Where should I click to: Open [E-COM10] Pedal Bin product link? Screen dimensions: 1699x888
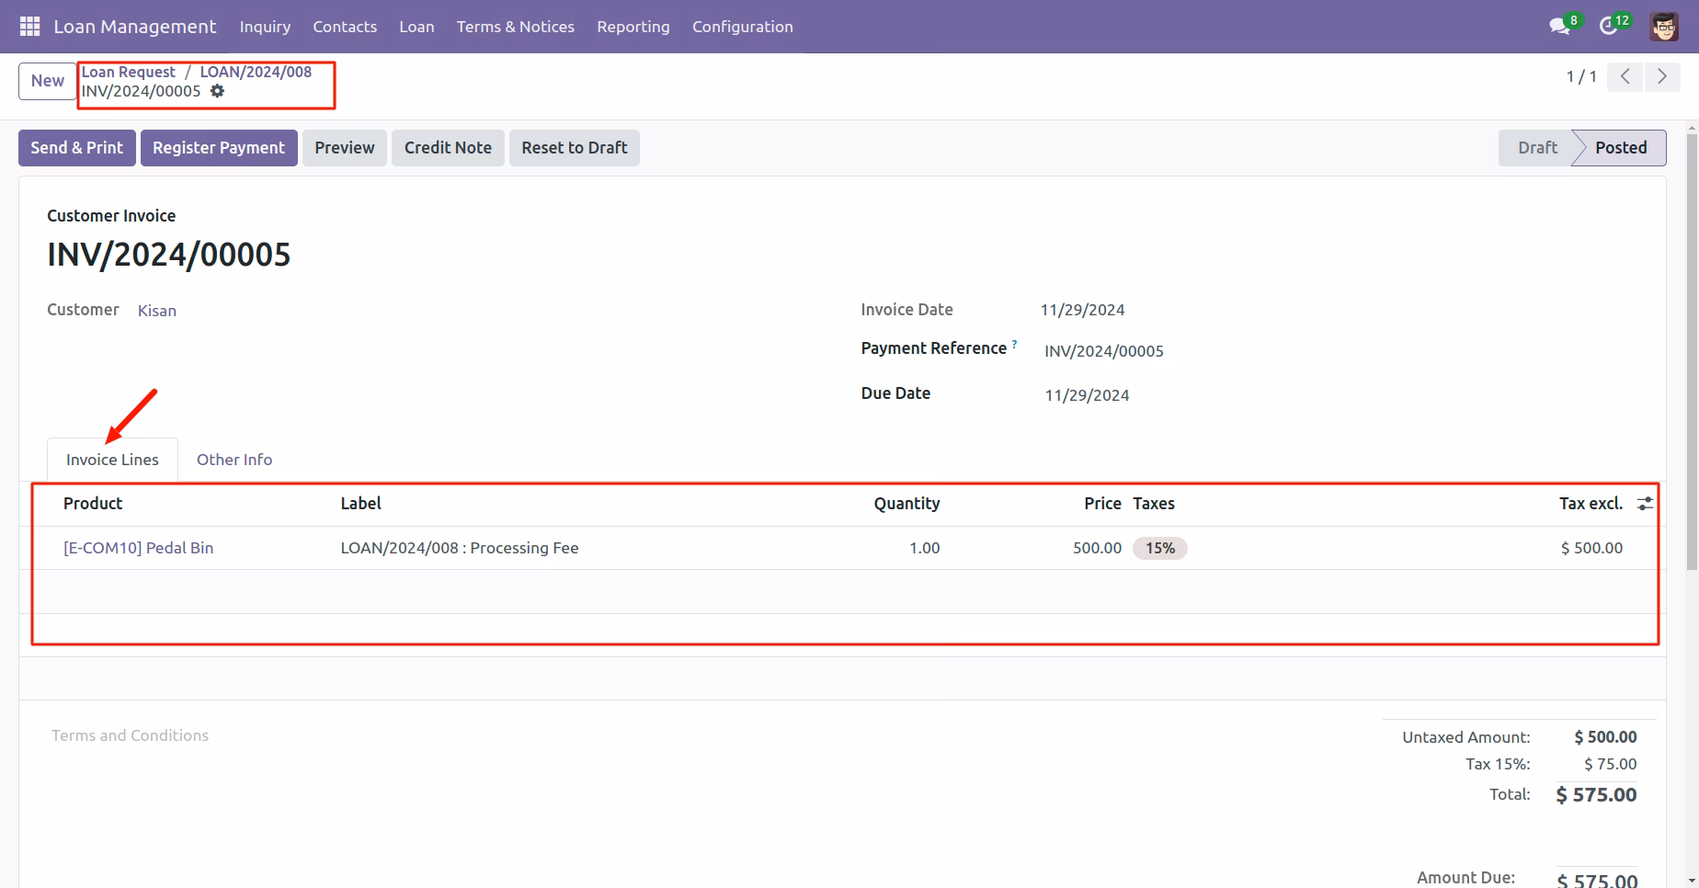[x=139, y=548]
